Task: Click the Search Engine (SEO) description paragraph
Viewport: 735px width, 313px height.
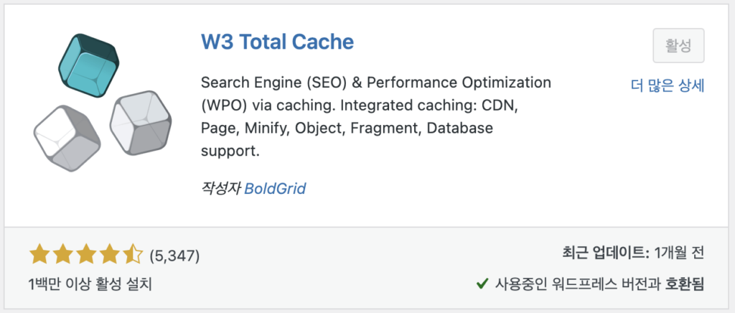Action: pos(376,117)
